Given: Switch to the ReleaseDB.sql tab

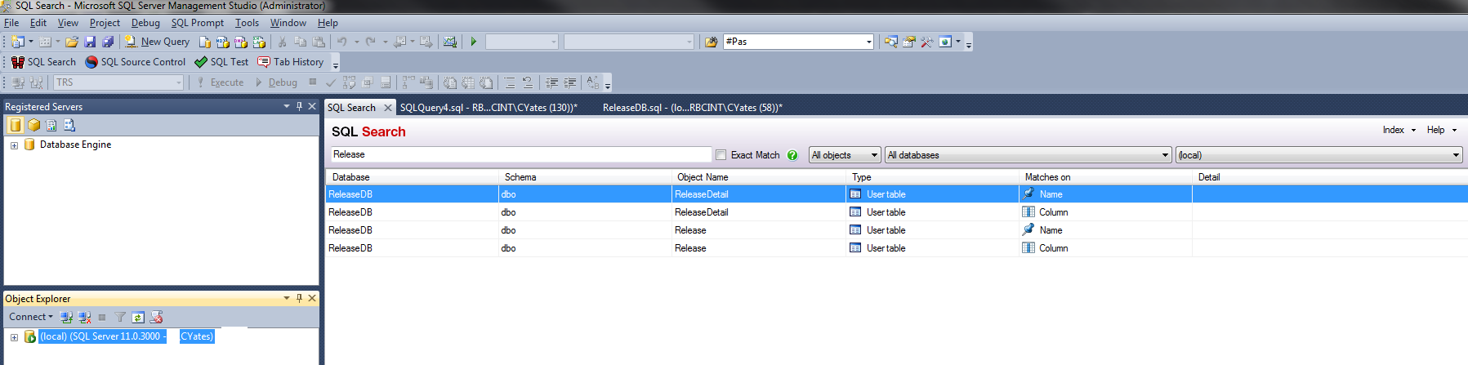Looking at the screenshot, I should coord(692,108).
